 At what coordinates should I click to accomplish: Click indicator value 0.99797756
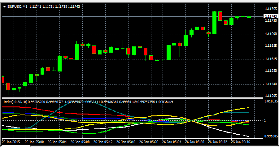[146, 102]
